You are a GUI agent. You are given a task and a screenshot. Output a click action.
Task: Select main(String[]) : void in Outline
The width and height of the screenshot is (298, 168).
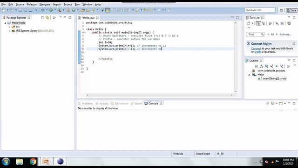[x=272, y=78]
